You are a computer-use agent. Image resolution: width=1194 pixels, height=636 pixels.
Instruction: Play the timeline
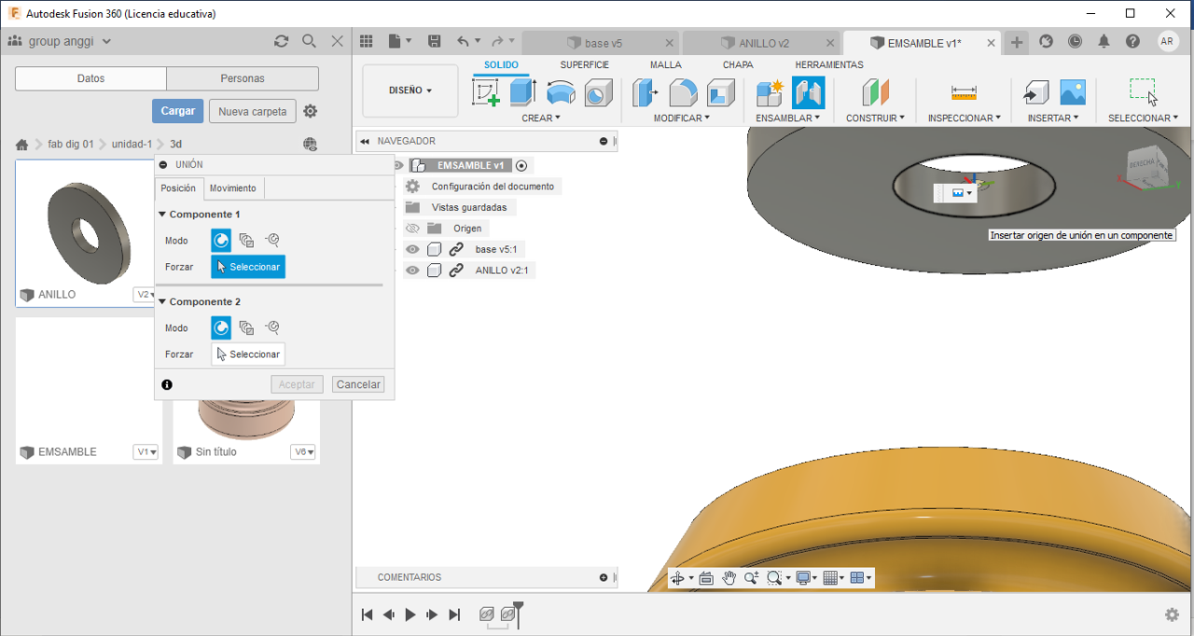(410, 615)
